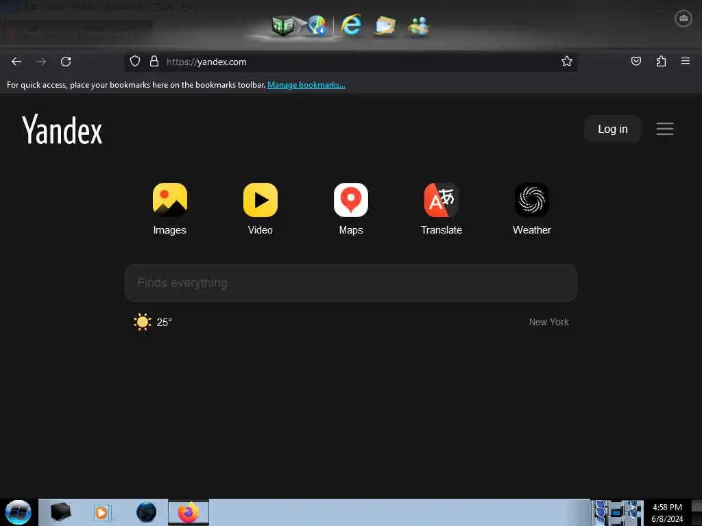The height and width of the screenshot is (526, 702).
Task: Open Yandex Weather service
Action: click(x=532, y=209)
